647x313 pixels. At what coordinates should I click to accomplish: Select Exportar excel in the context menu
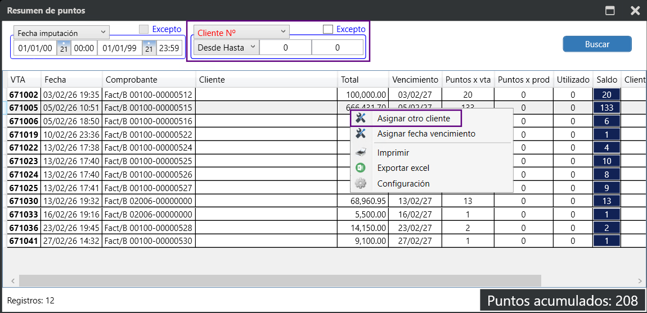[x=403, y=168]
